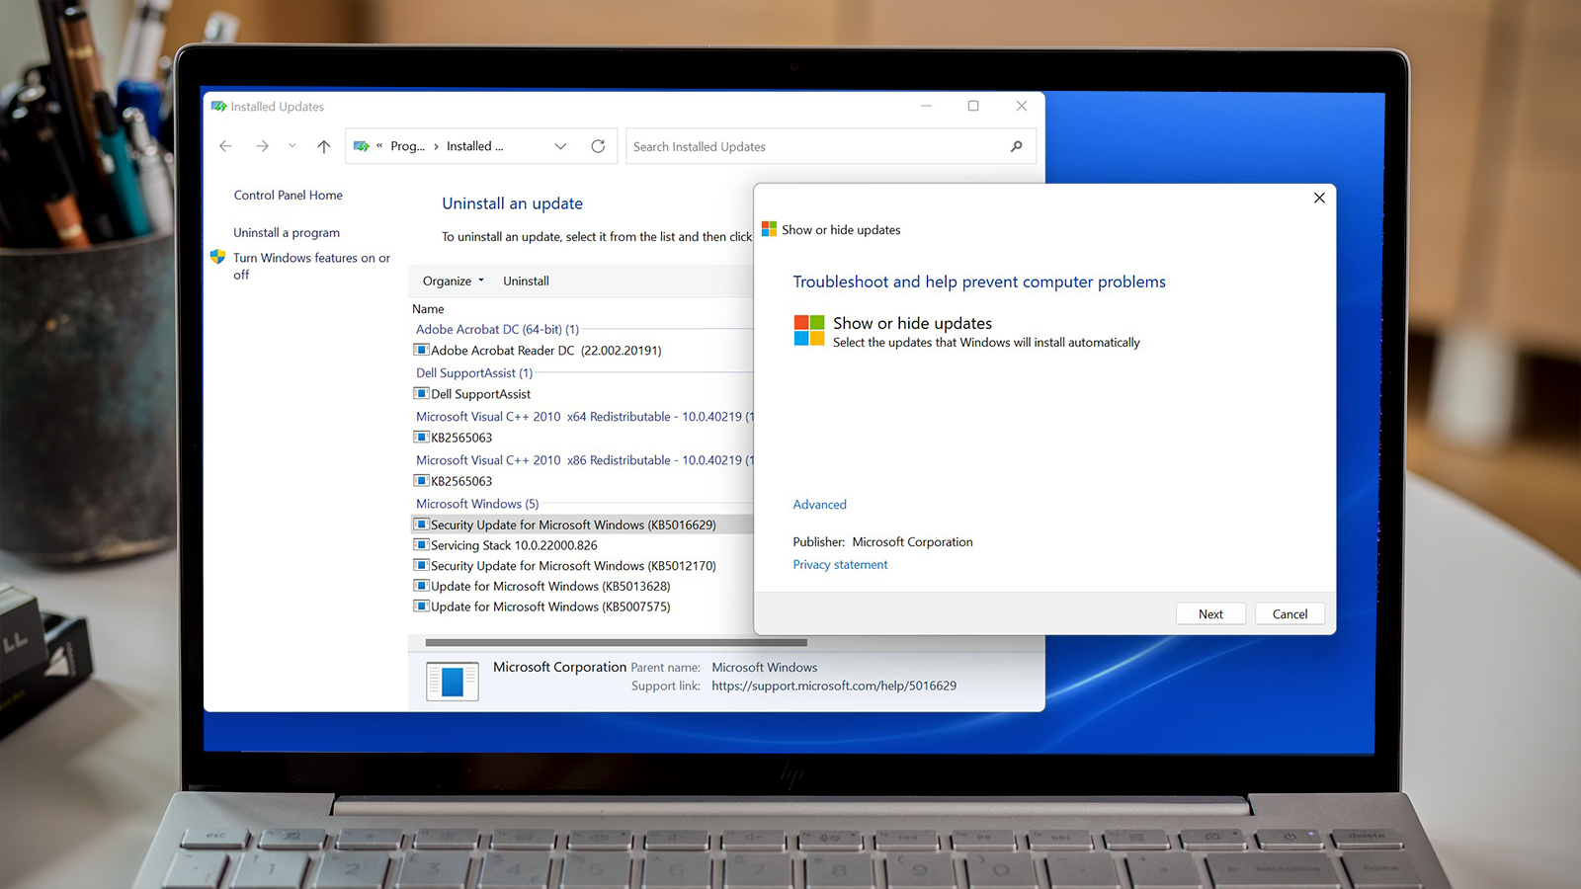Minimize the Installed Updates window

click(926, 106)
